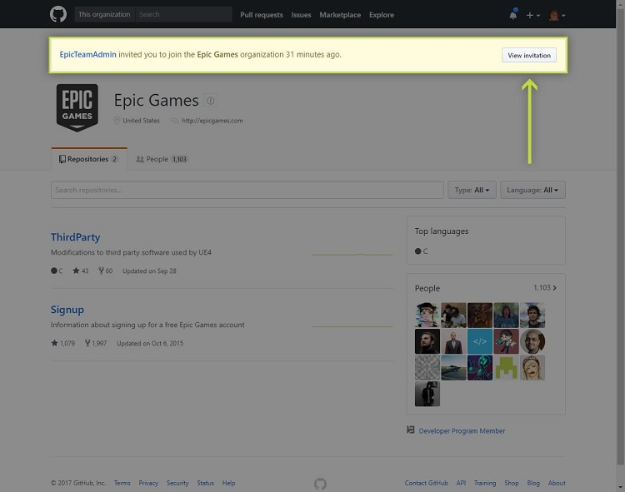This screenshot has width=625, height=492.
Task: Click the Signup star count 1,079
Action: pyautogui.click(x=63, y=343)
